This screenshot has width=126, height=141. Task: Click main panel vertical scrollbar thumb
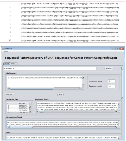click(122, 84)
